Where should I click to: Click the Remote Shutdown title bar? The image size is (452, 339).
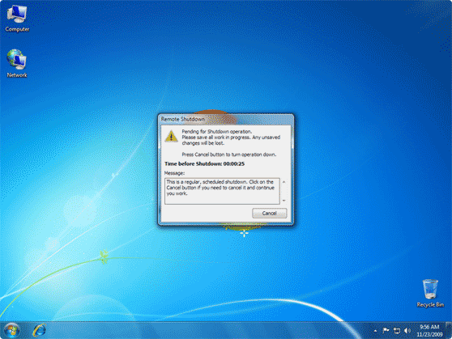(x=226, y=119)
